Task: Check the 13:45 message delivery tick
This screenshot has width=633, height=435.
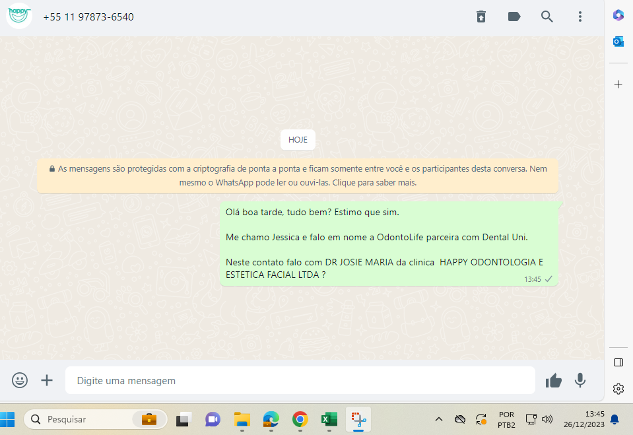Action: [549, 279]
